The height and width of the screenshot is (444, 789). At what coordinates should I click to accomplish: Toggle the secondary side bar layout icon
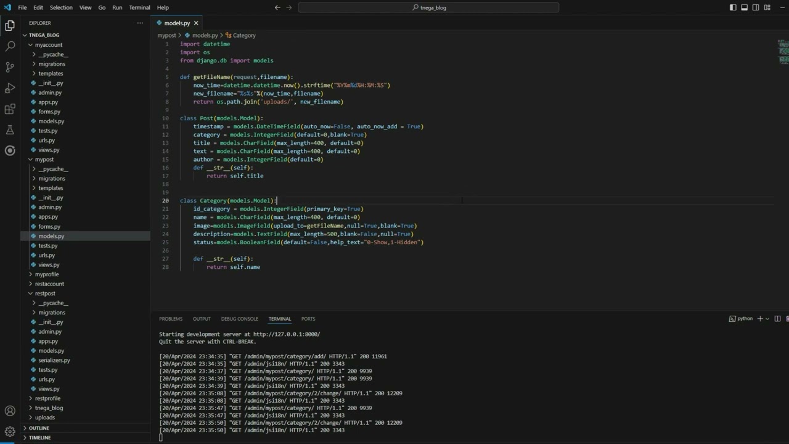pos(756,7)
